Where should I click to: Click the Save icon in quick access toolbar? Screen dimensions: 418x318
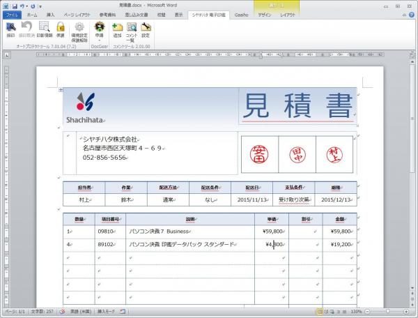(x=14, y=5)
